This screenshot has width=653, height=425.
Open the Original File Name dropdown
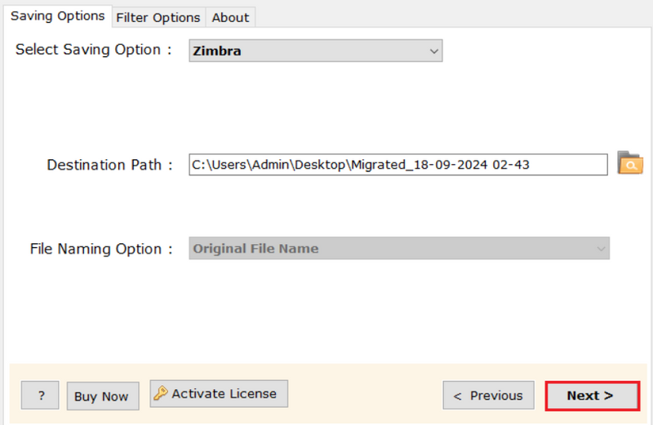[x=399, y=249]
